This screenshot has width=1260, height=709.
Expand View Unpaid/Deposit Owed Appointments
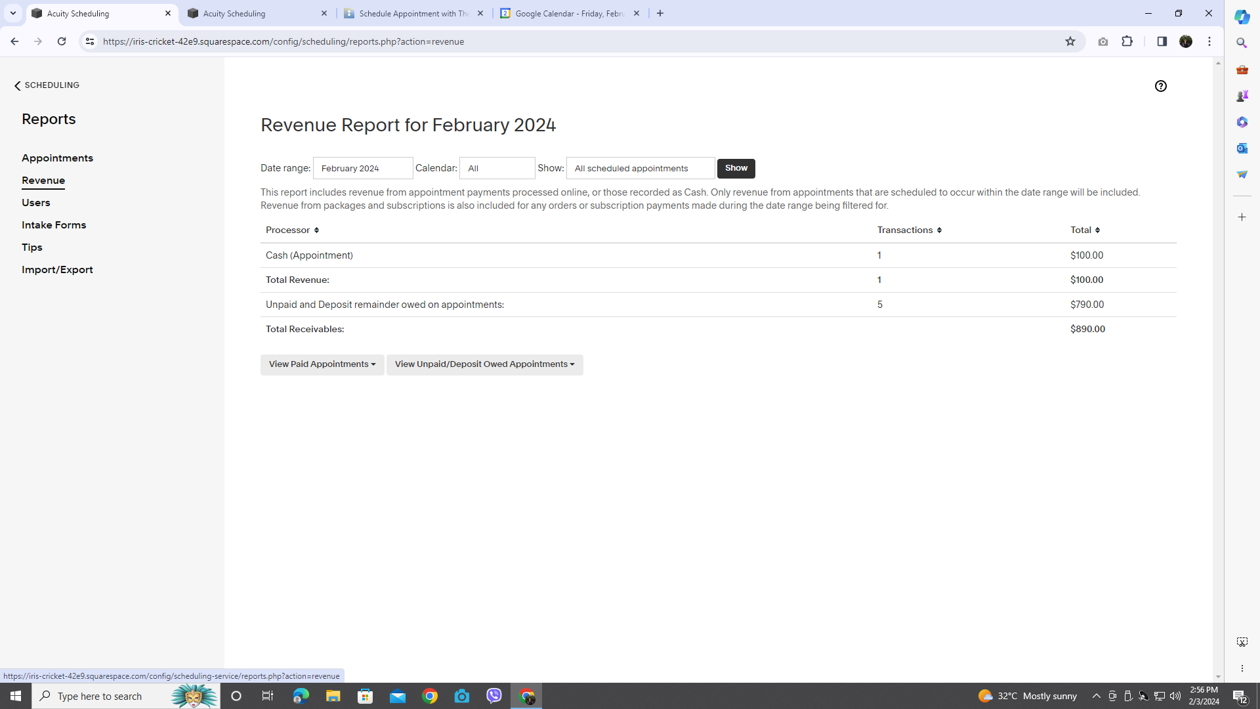pos(484,364)
